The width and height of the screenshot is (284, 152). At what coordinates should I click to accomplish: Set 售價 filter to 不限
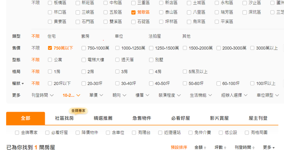(36, 48)
